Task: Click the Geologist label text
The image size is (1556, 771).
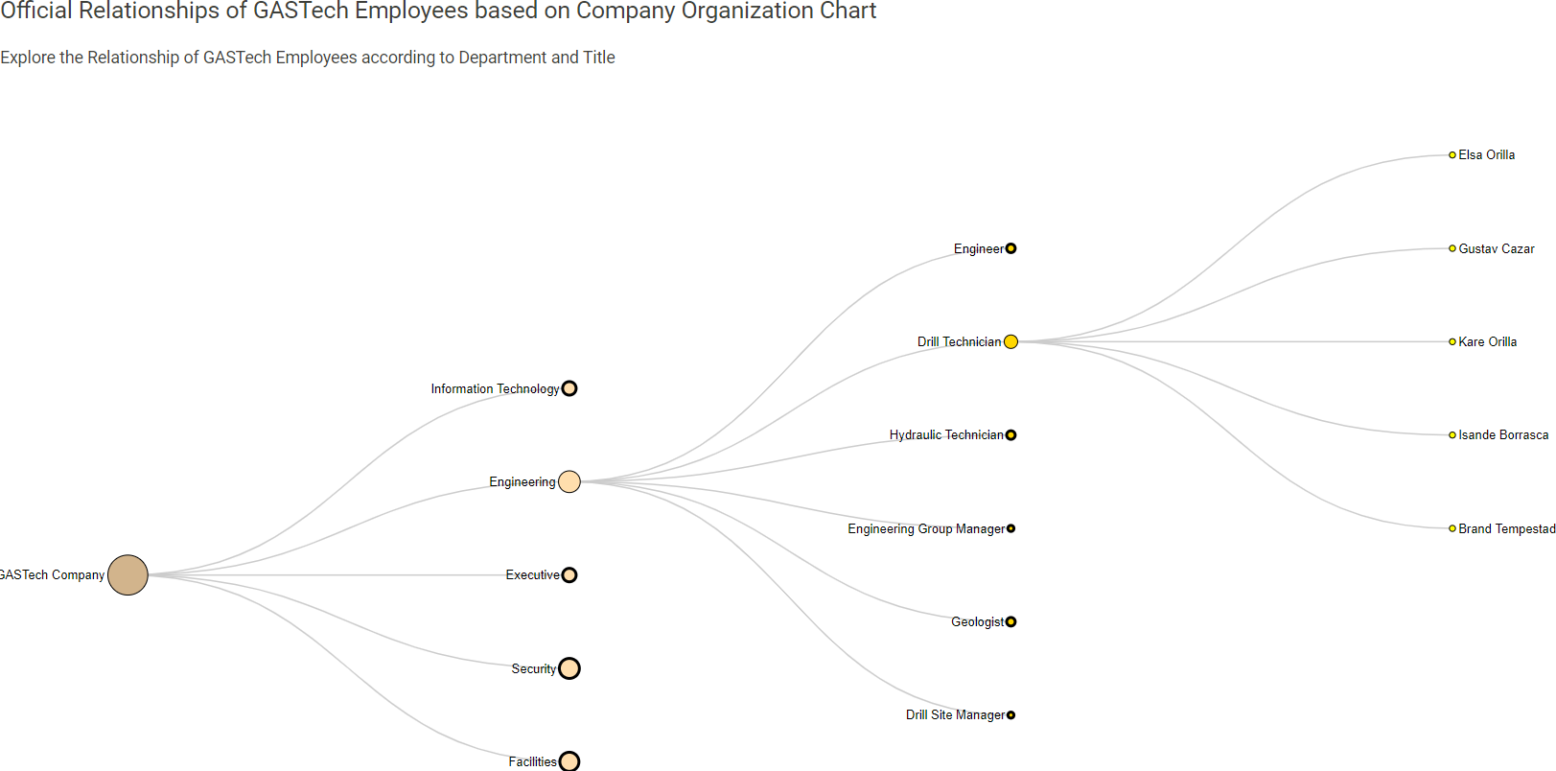Action: pos(977,621)
